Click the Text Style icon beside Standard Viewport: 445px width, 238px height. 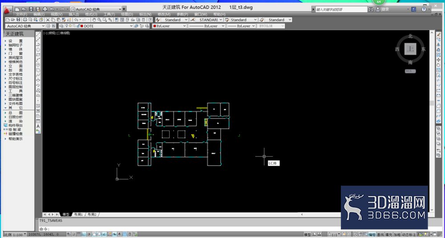(x=158, y=20)
